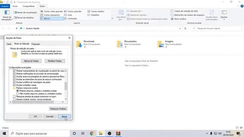244x137 pixels.
Task: Select Mostrar arquivos, pastas e unidades ocultas
Action: [x=18, y=91]
